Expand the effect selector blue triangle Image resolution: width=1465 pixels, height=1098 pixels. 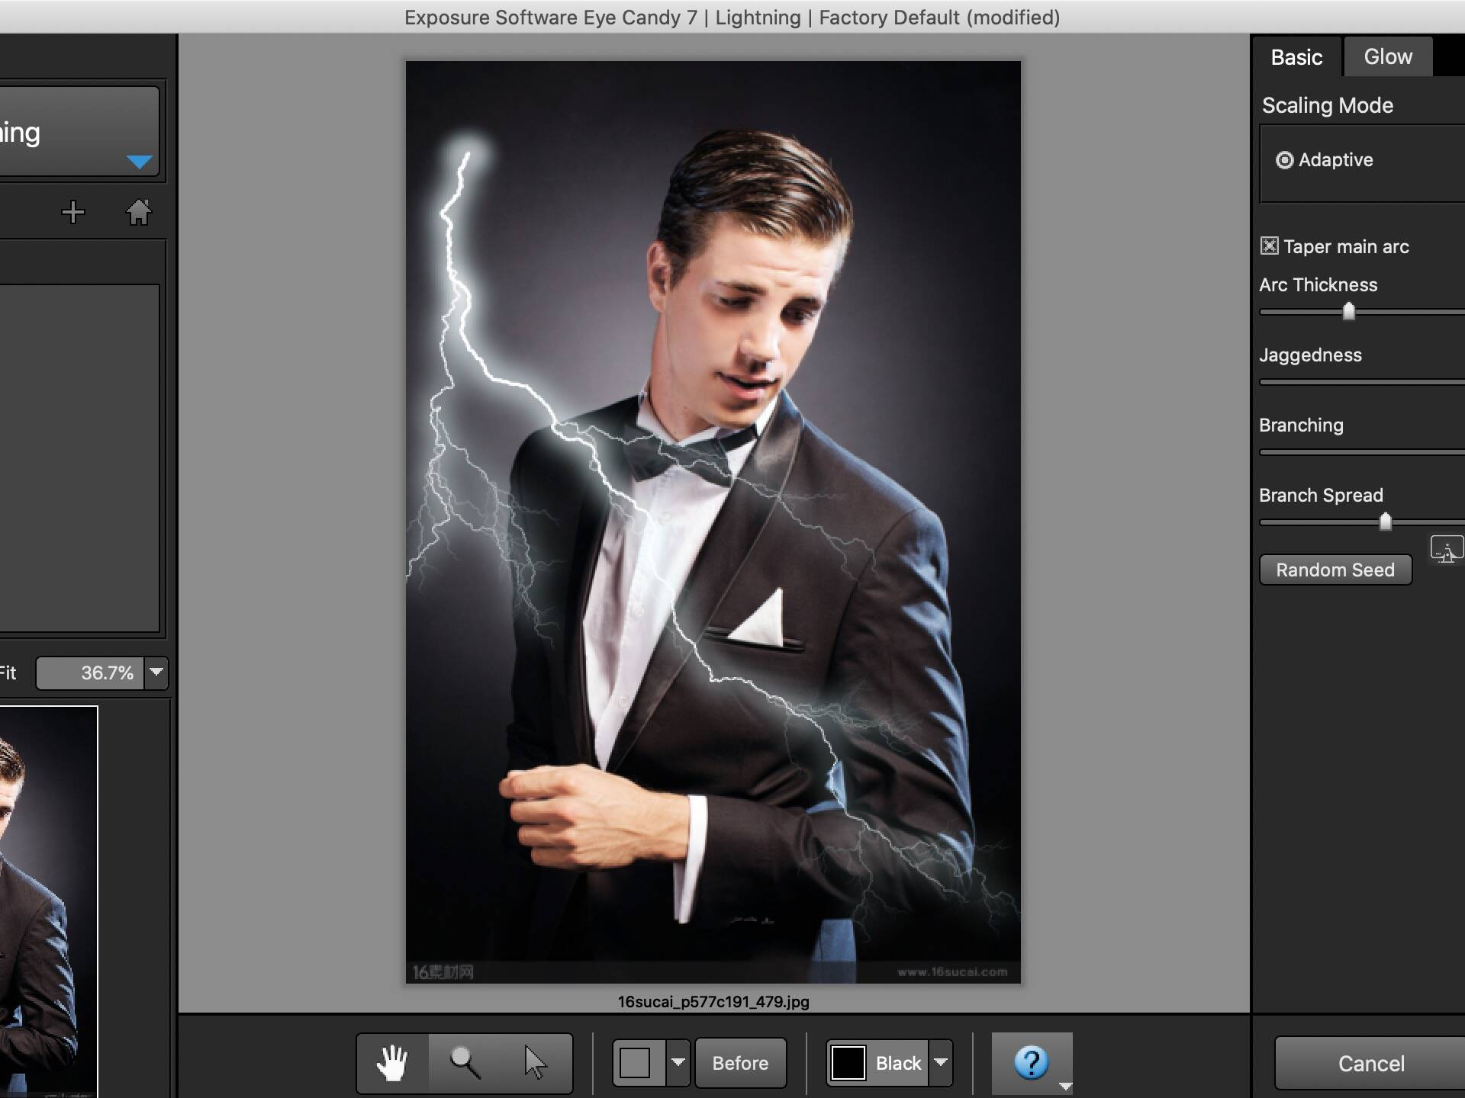coord(140,162)
